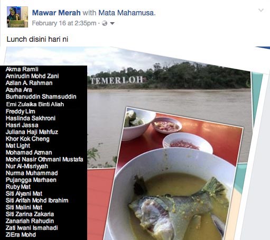Click the Lunch disini hari ni caption
Image resolution: width=270 pixels, height=240 pixels.
tap(38, 39)
